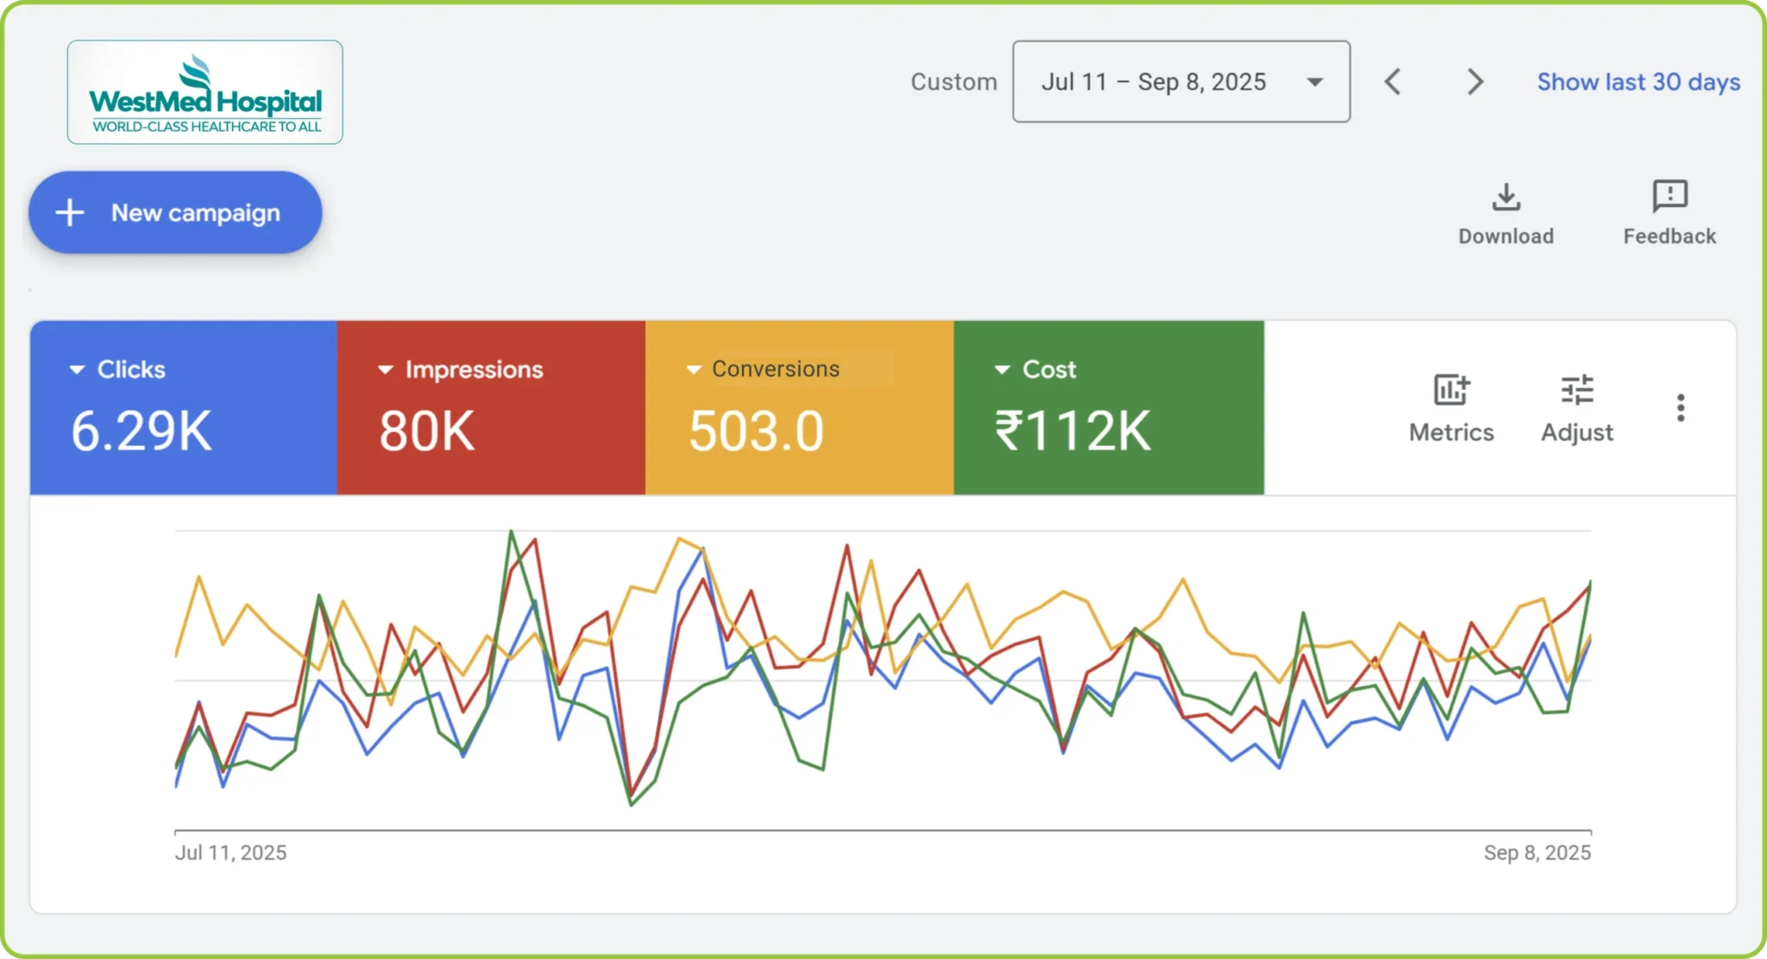Screen dimensions: 1767x959
Task: Click Show last 30 days link
Action: 1638,82
